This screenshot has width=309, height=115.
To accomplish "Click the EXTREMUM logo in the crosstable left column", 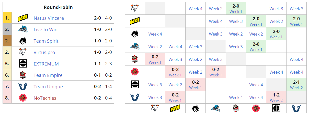I will pos(135,85).
